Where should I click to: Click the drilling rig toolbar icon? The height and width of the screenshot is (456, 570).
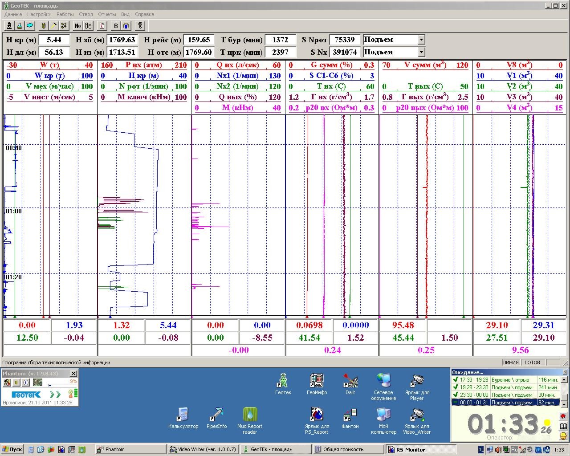pos(9,26)
